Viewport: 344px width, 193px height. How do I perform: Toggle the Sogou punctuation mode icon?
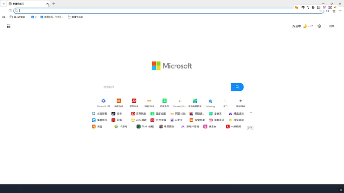coord(308,7)
